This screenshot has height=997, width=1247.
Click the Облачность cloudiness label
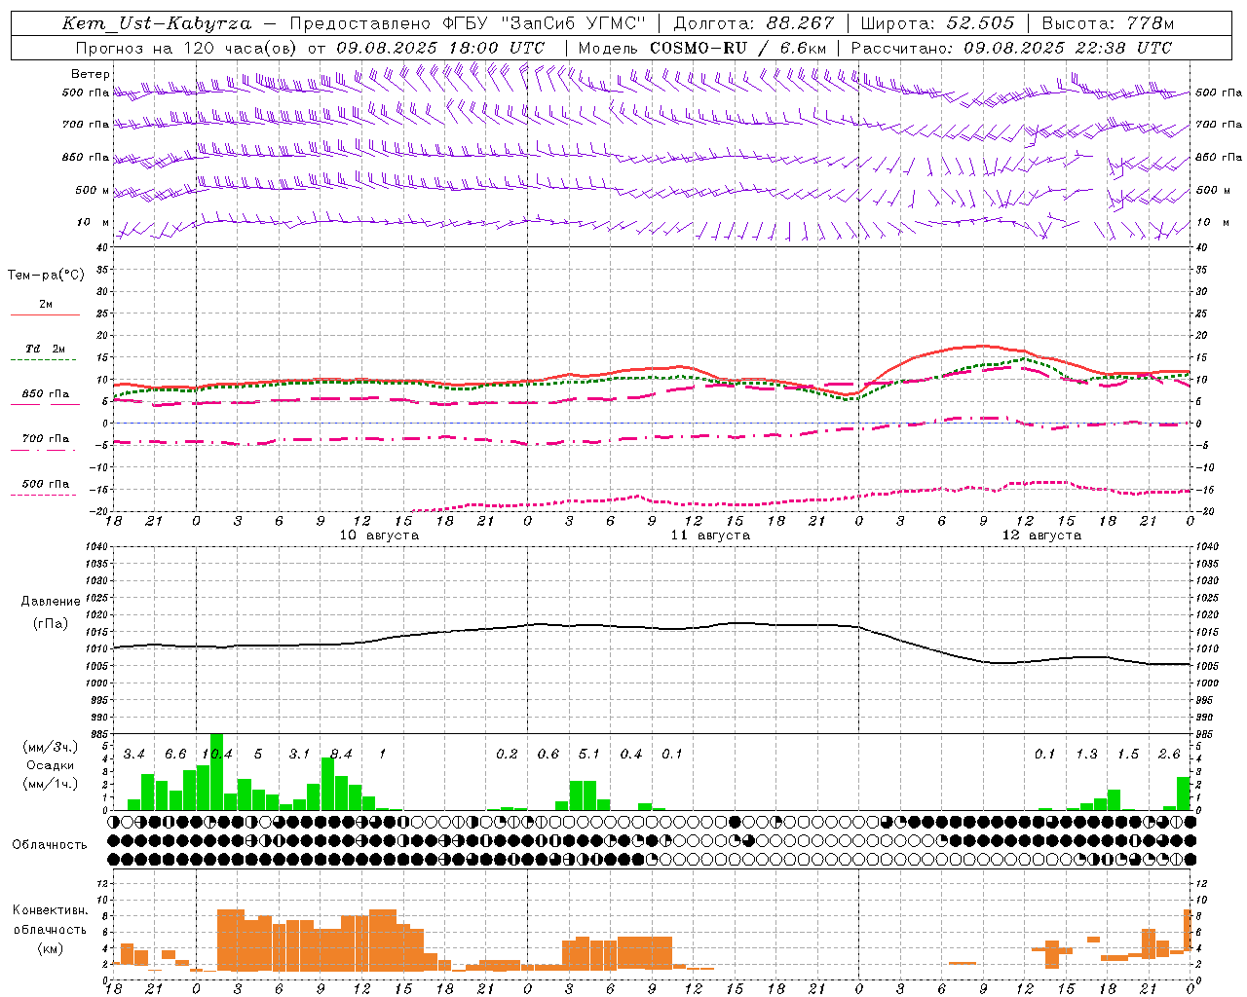click(x=50, y=845)
